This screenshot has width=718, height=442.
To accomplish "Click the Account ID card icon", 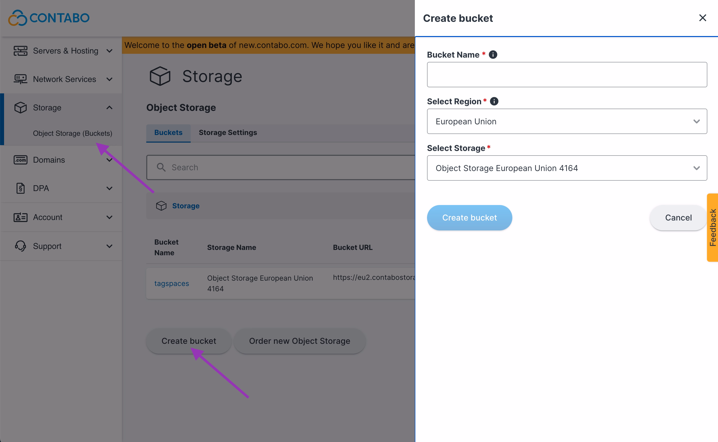I will [x=21, y=217].
